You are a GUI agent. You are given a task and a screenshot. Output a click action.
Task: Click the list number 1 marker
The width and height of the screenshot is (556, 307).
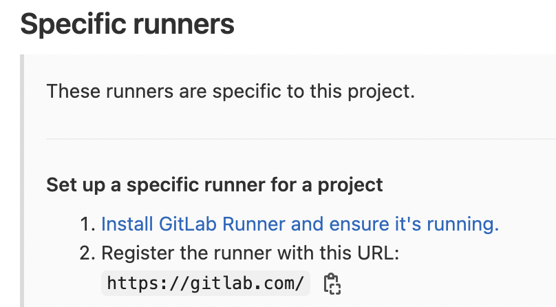pos(87,224)
